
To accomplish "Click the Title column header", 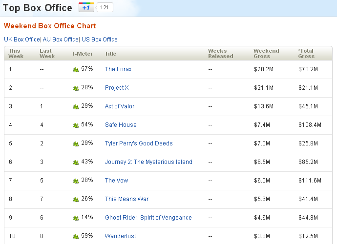I will click(x=110, y=54).
